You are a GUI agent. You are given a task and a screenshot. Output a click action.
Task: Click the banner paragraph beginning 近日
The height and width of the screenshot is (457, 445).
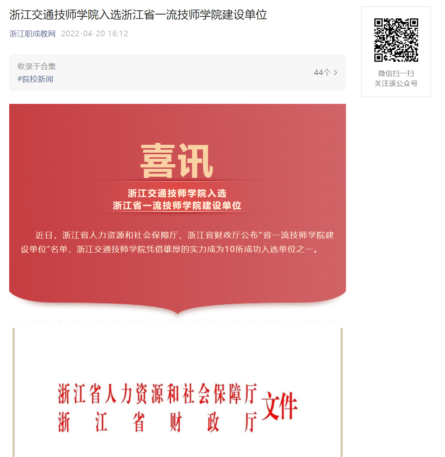(x=177, y=242)
